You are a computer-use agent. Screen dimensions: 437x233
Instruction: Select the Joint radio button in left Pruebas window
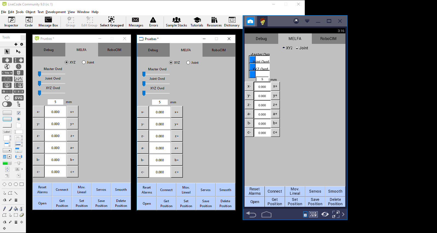(84, 62)
